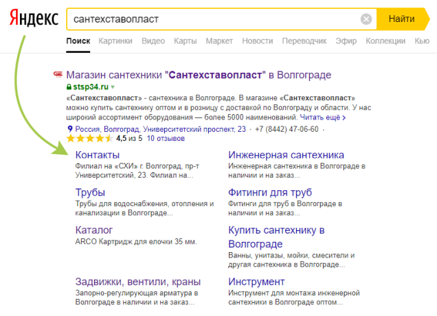Select the Эфир tab
Image resolution: width=437 pixels, height=316 pixels.
(346, 41)
